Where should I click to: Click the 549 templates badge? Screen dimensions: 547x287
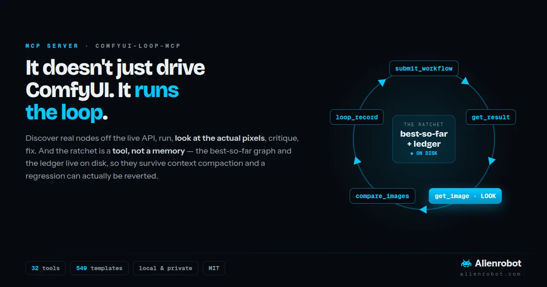99,268
